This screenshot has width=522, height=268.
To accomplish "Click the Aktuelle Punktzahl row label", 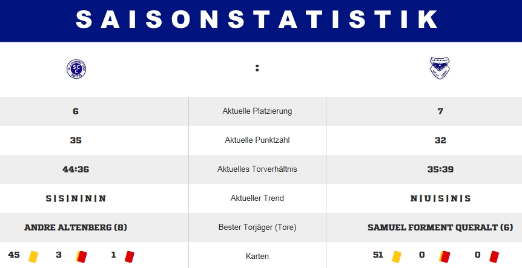I will [x=257, y=140].
